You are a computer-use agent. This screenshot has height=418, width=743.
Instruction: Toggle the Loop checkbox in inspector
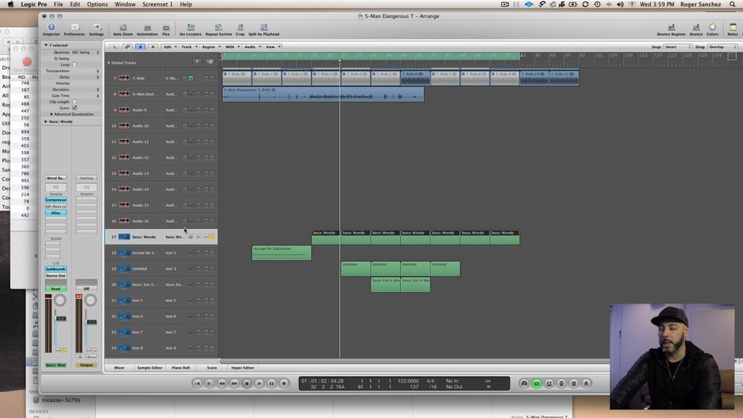[74, 64]
